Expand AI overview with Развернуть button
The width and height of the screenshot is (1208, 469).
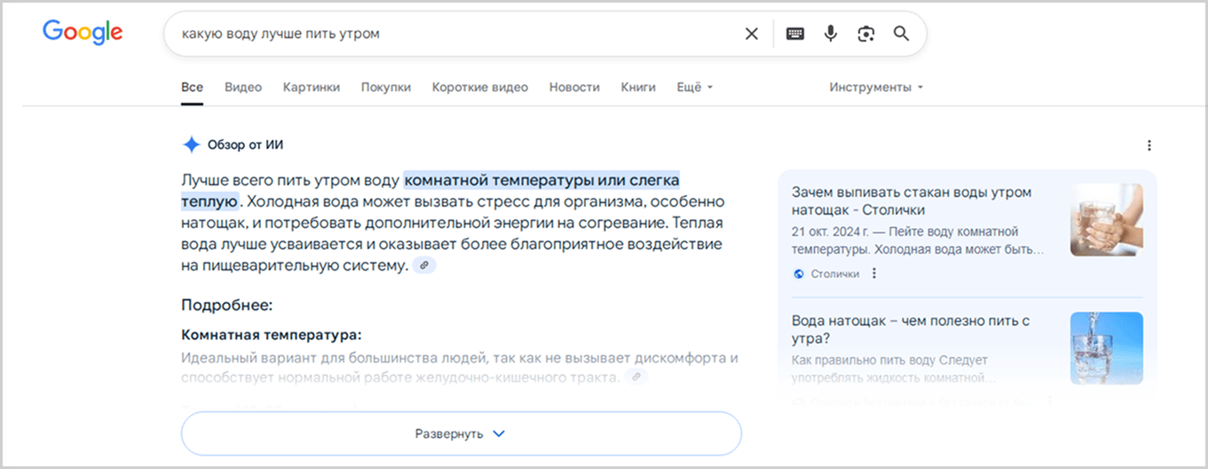pos(461,434)
